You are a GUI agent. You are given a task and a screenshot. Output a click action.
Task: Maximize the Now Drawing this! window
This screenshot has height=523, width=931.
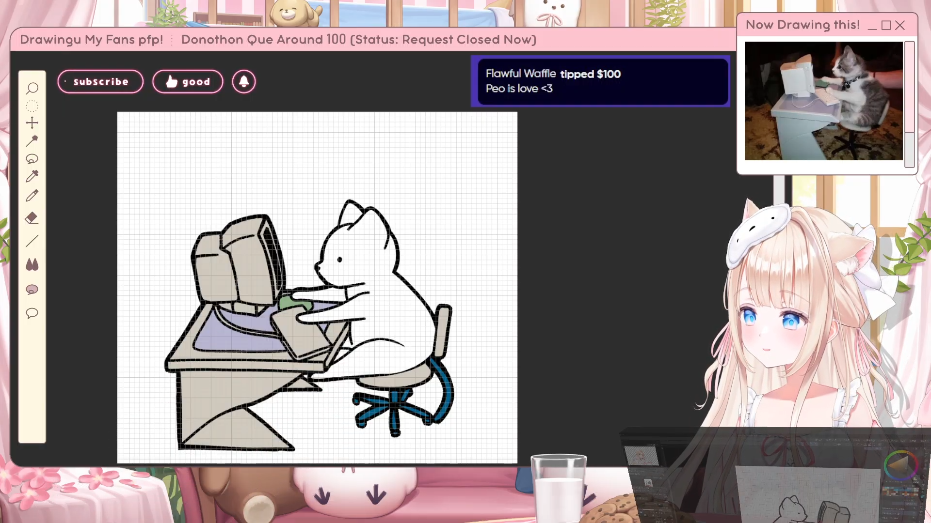click(886, 25)
